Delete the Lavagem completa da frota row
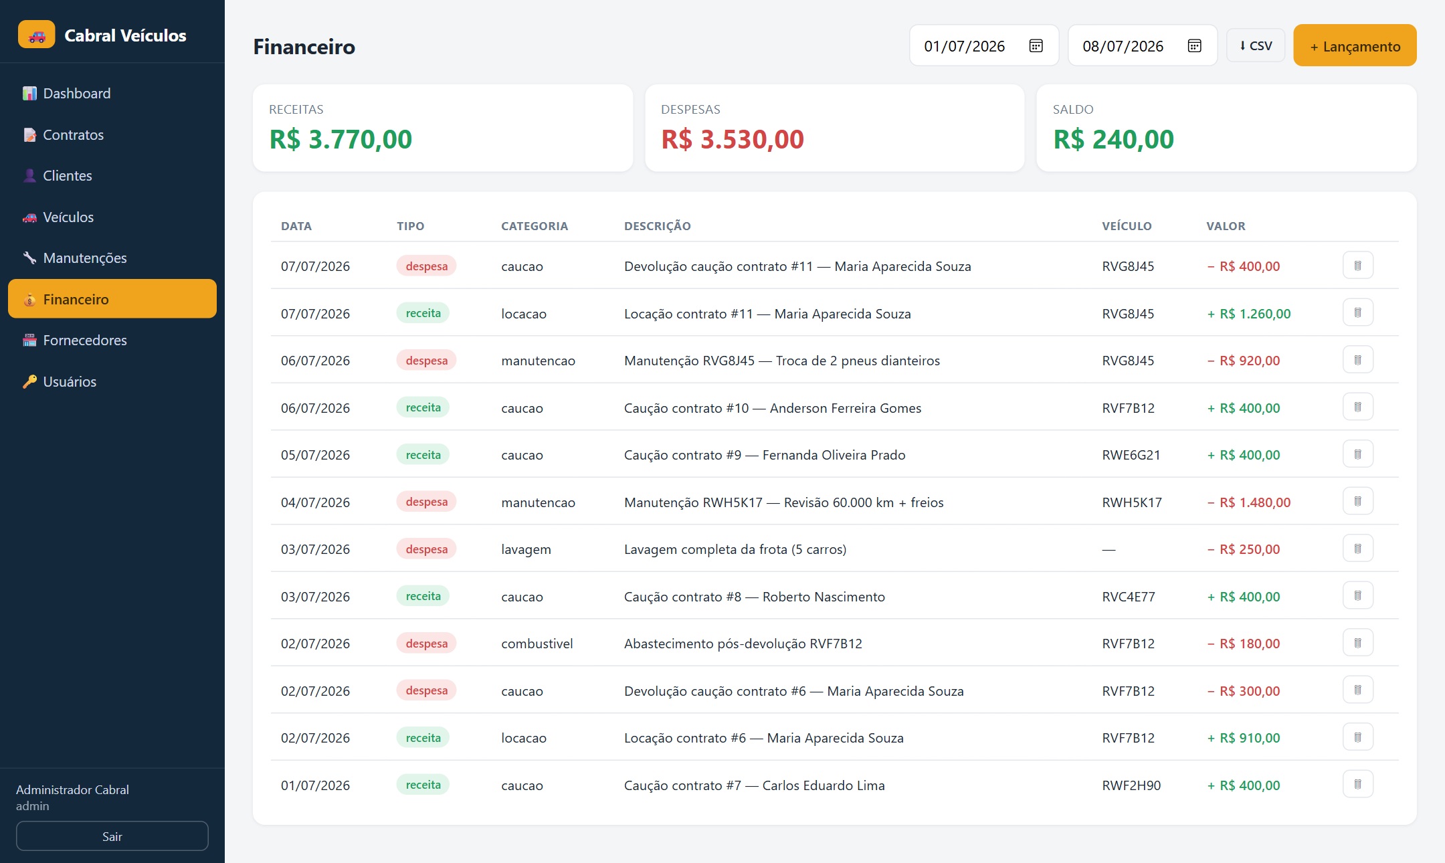The height and width of the screenshot is (863, 1445). point(1357,549)
